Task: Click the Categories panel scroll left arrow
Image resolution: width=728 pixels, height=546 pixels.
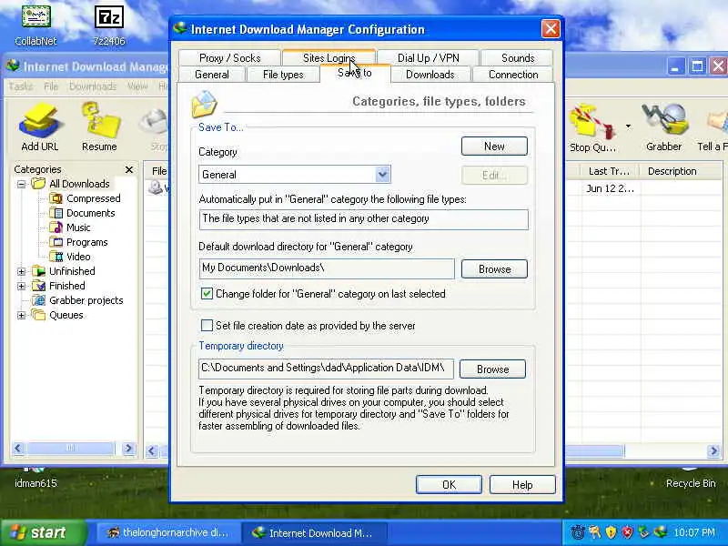Action: point(18,448)
